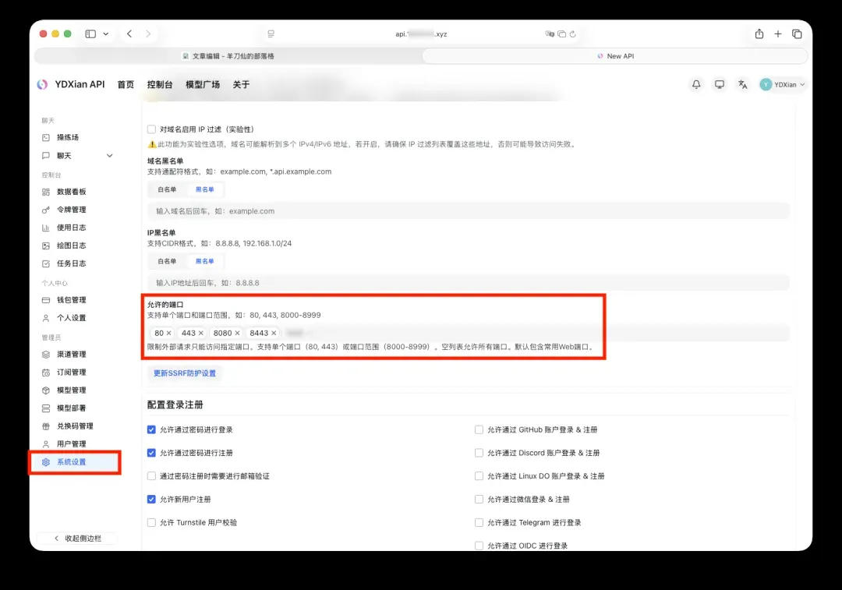Open 模型广场 in top navigation

tap(203, 84)
